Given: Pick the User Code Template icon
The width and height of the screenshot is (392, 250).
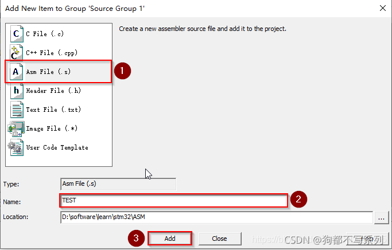Looking at the screenshot, I should (x=15, y=147).
